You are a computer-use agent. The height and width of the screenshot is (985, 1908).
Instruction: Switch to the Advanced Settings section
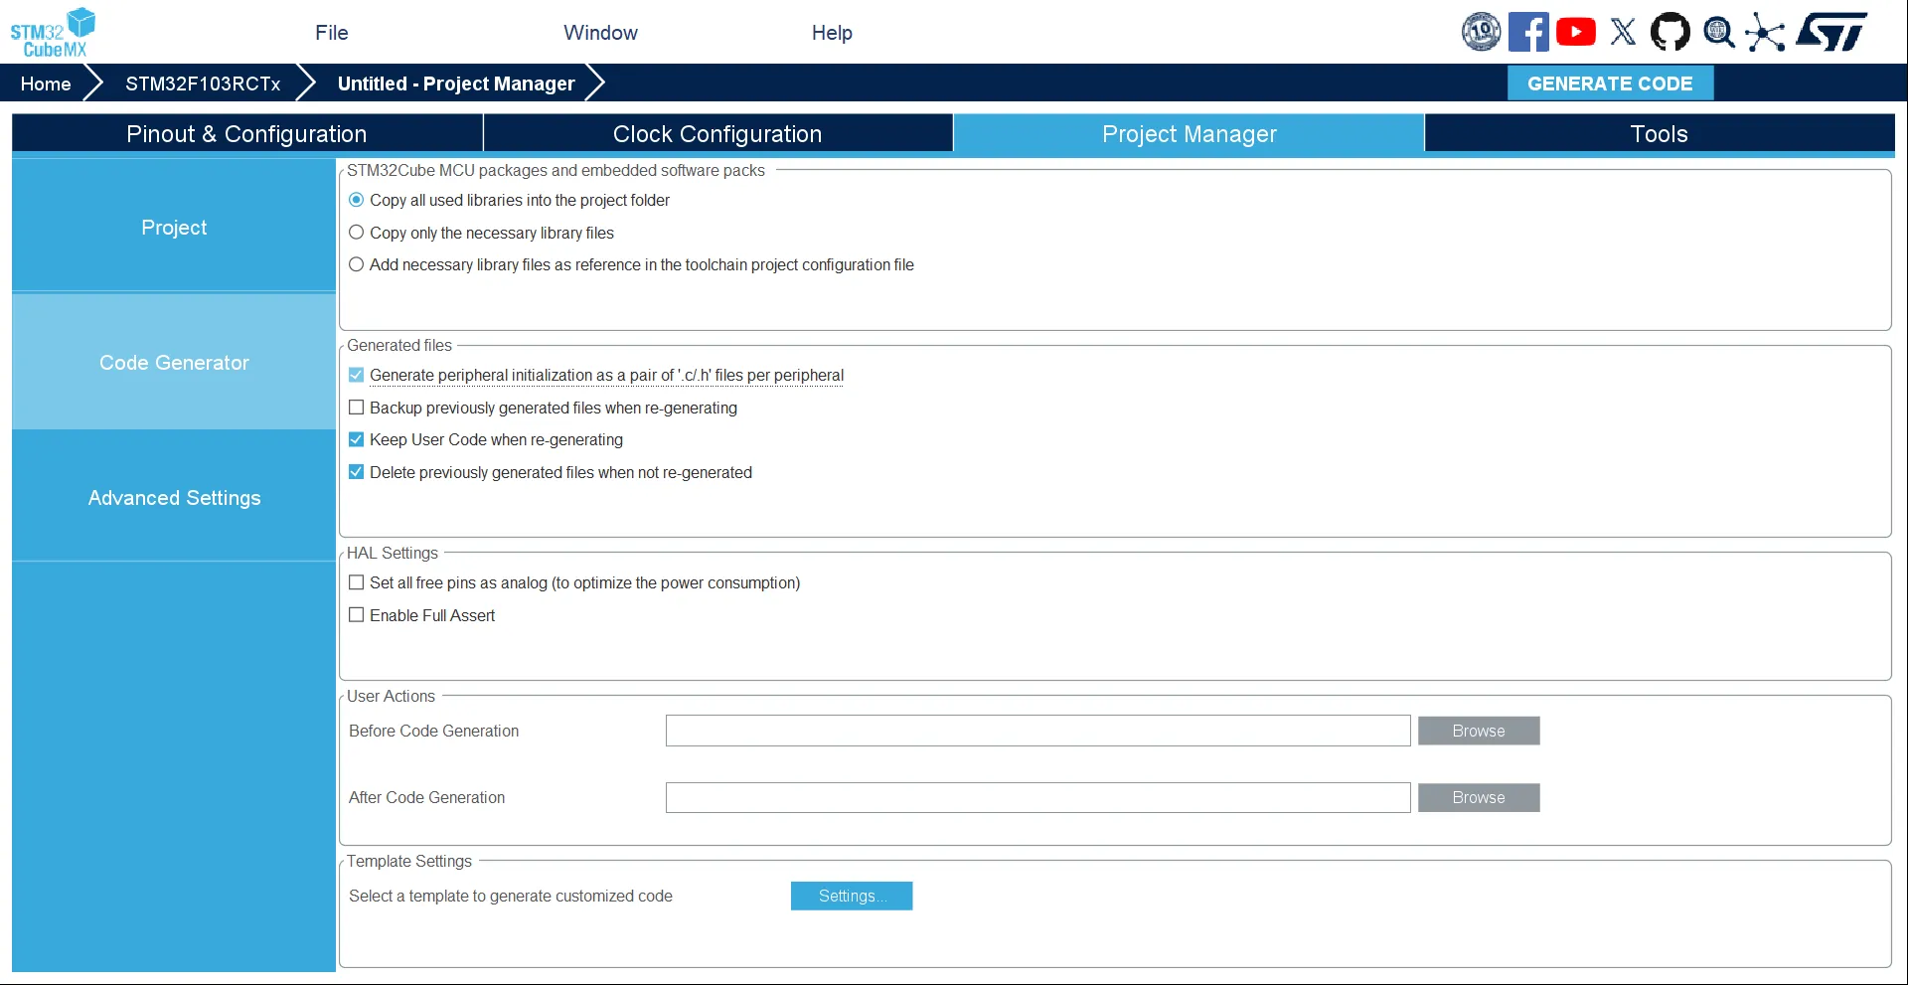174,497
